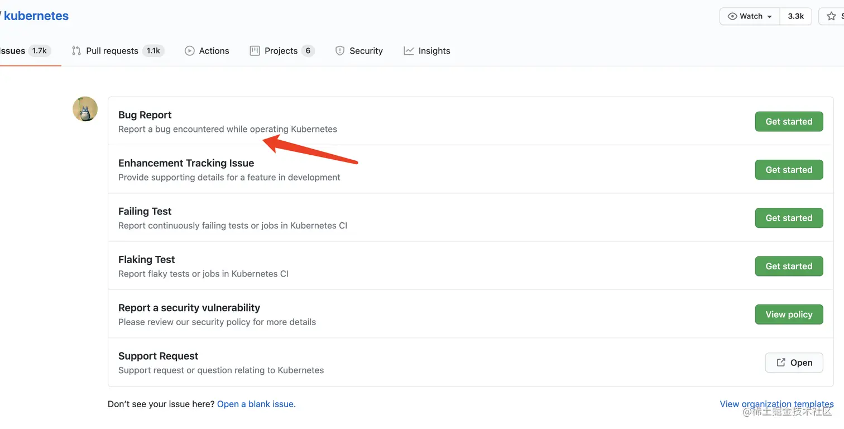Open the Insights tab
The width and height of the screenshot is (844, 429).
[x=427, y=51]
